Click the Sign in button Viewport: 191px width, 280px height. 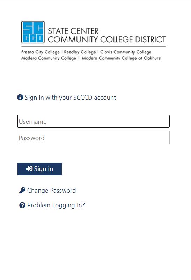point(39,169)
